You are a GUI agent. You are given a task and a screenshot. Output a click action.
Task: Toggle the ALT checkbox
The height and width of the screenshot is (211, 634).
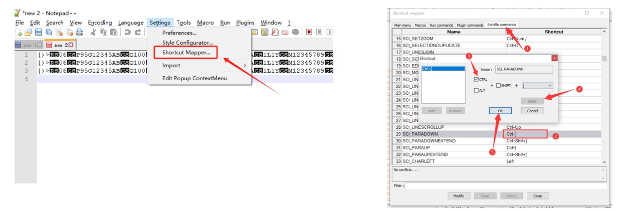[476, 90]
